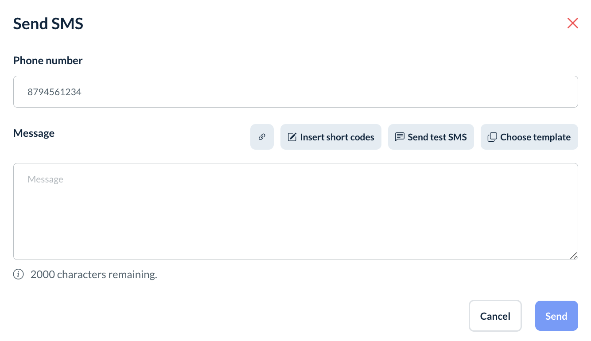Focus the Phone number input field

click(295, 92)
